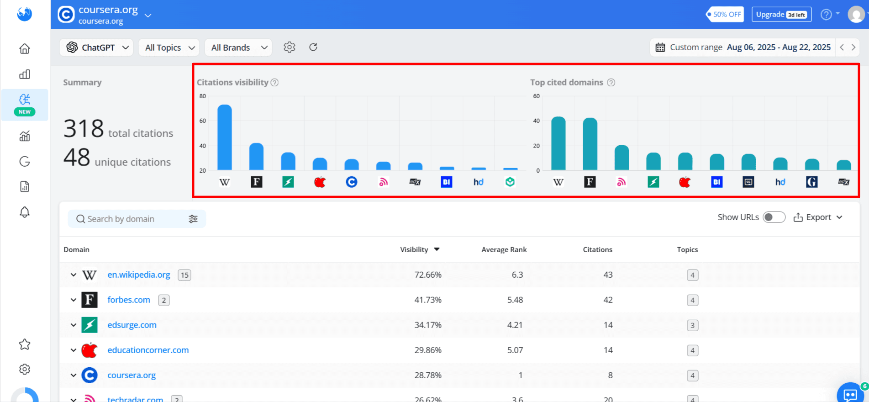Open the notifications bell icon

point(25,212)
